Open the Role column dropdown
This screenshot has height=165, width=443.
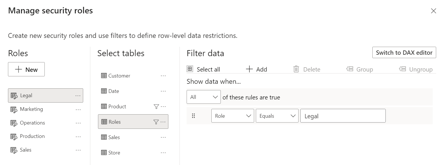[233, 116]
